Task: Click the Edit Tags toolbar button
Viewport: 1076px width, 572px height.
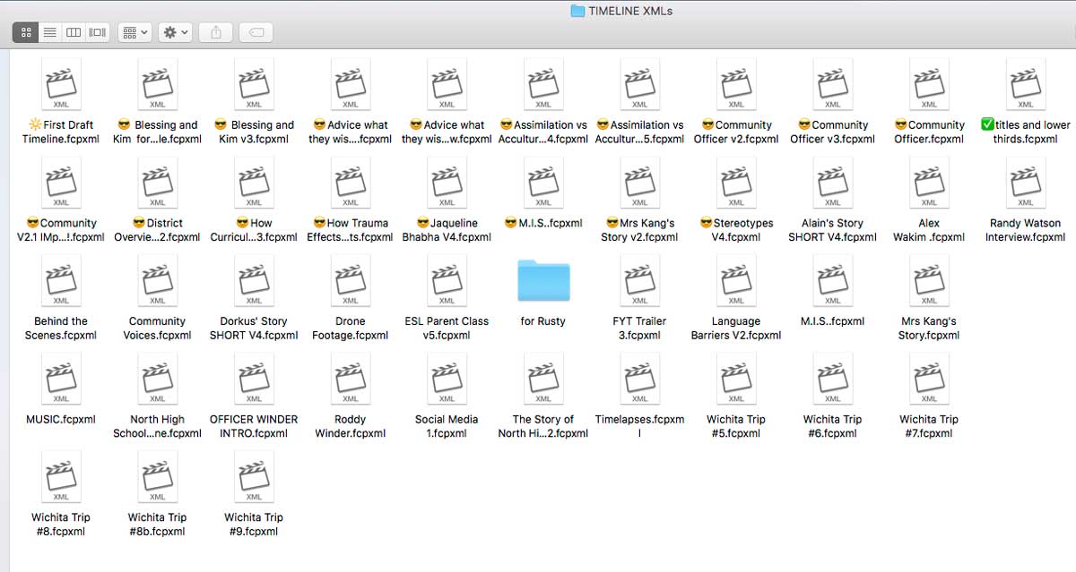Action: pos(256,32)
